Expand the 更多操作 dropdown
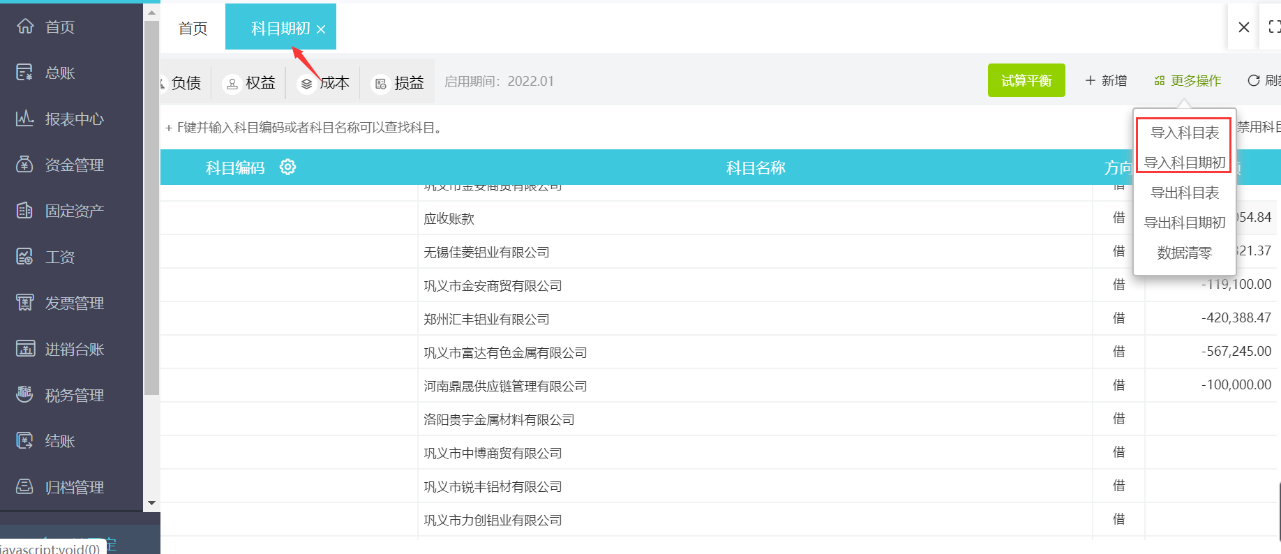Screen dimensions: 1281x554 point(1188,81)
